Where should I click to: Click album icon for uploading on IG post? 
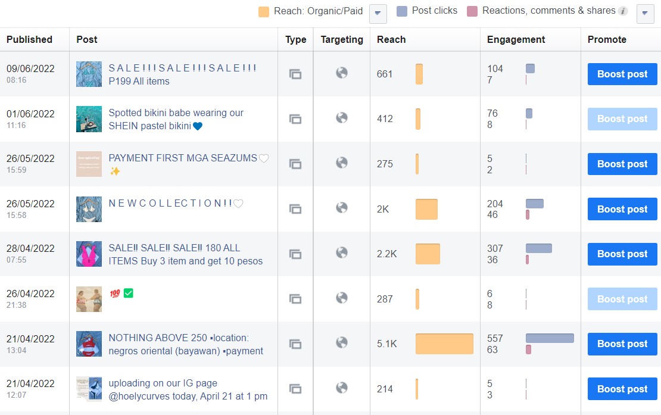295,389
